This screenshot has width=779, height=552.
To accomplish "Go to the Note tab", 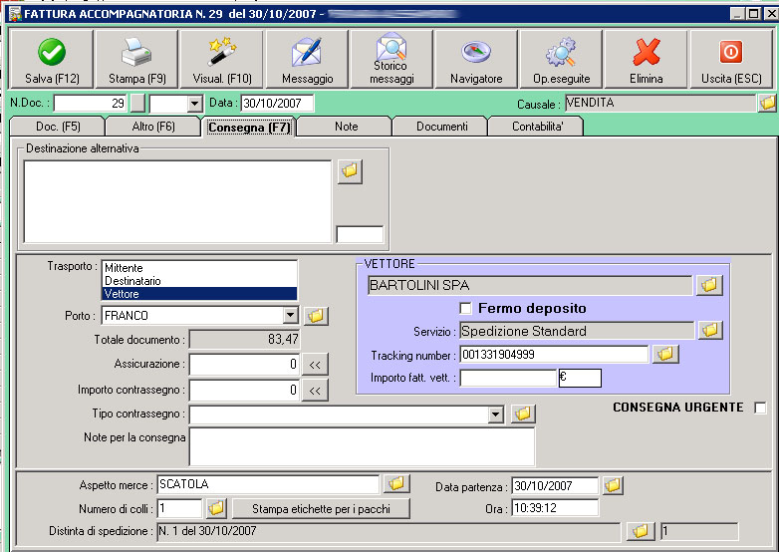I will click(346, 127).
